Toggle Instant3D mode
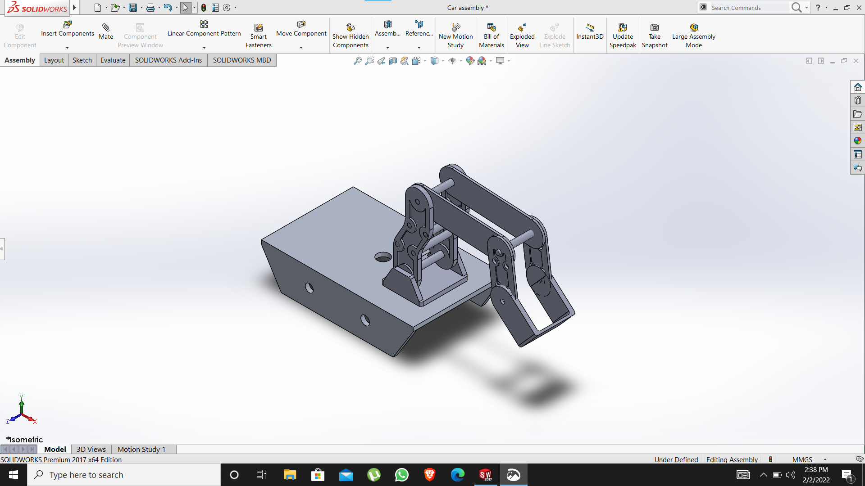The height and width of the screenshot is (486, 865). [590, 31]
